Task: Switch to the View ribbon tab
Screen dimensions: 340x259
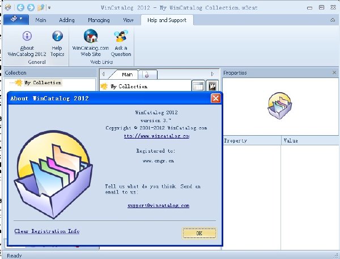Action: point(128,20)
